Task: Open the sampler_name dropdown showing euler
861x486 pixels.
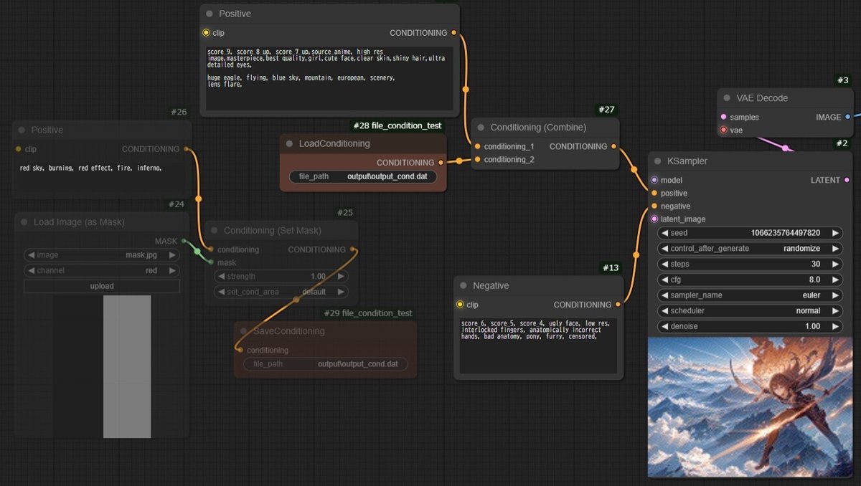Action: click(x=750, y=295)
